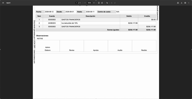Click the $0.00 credit in row 1

point(153,19)
